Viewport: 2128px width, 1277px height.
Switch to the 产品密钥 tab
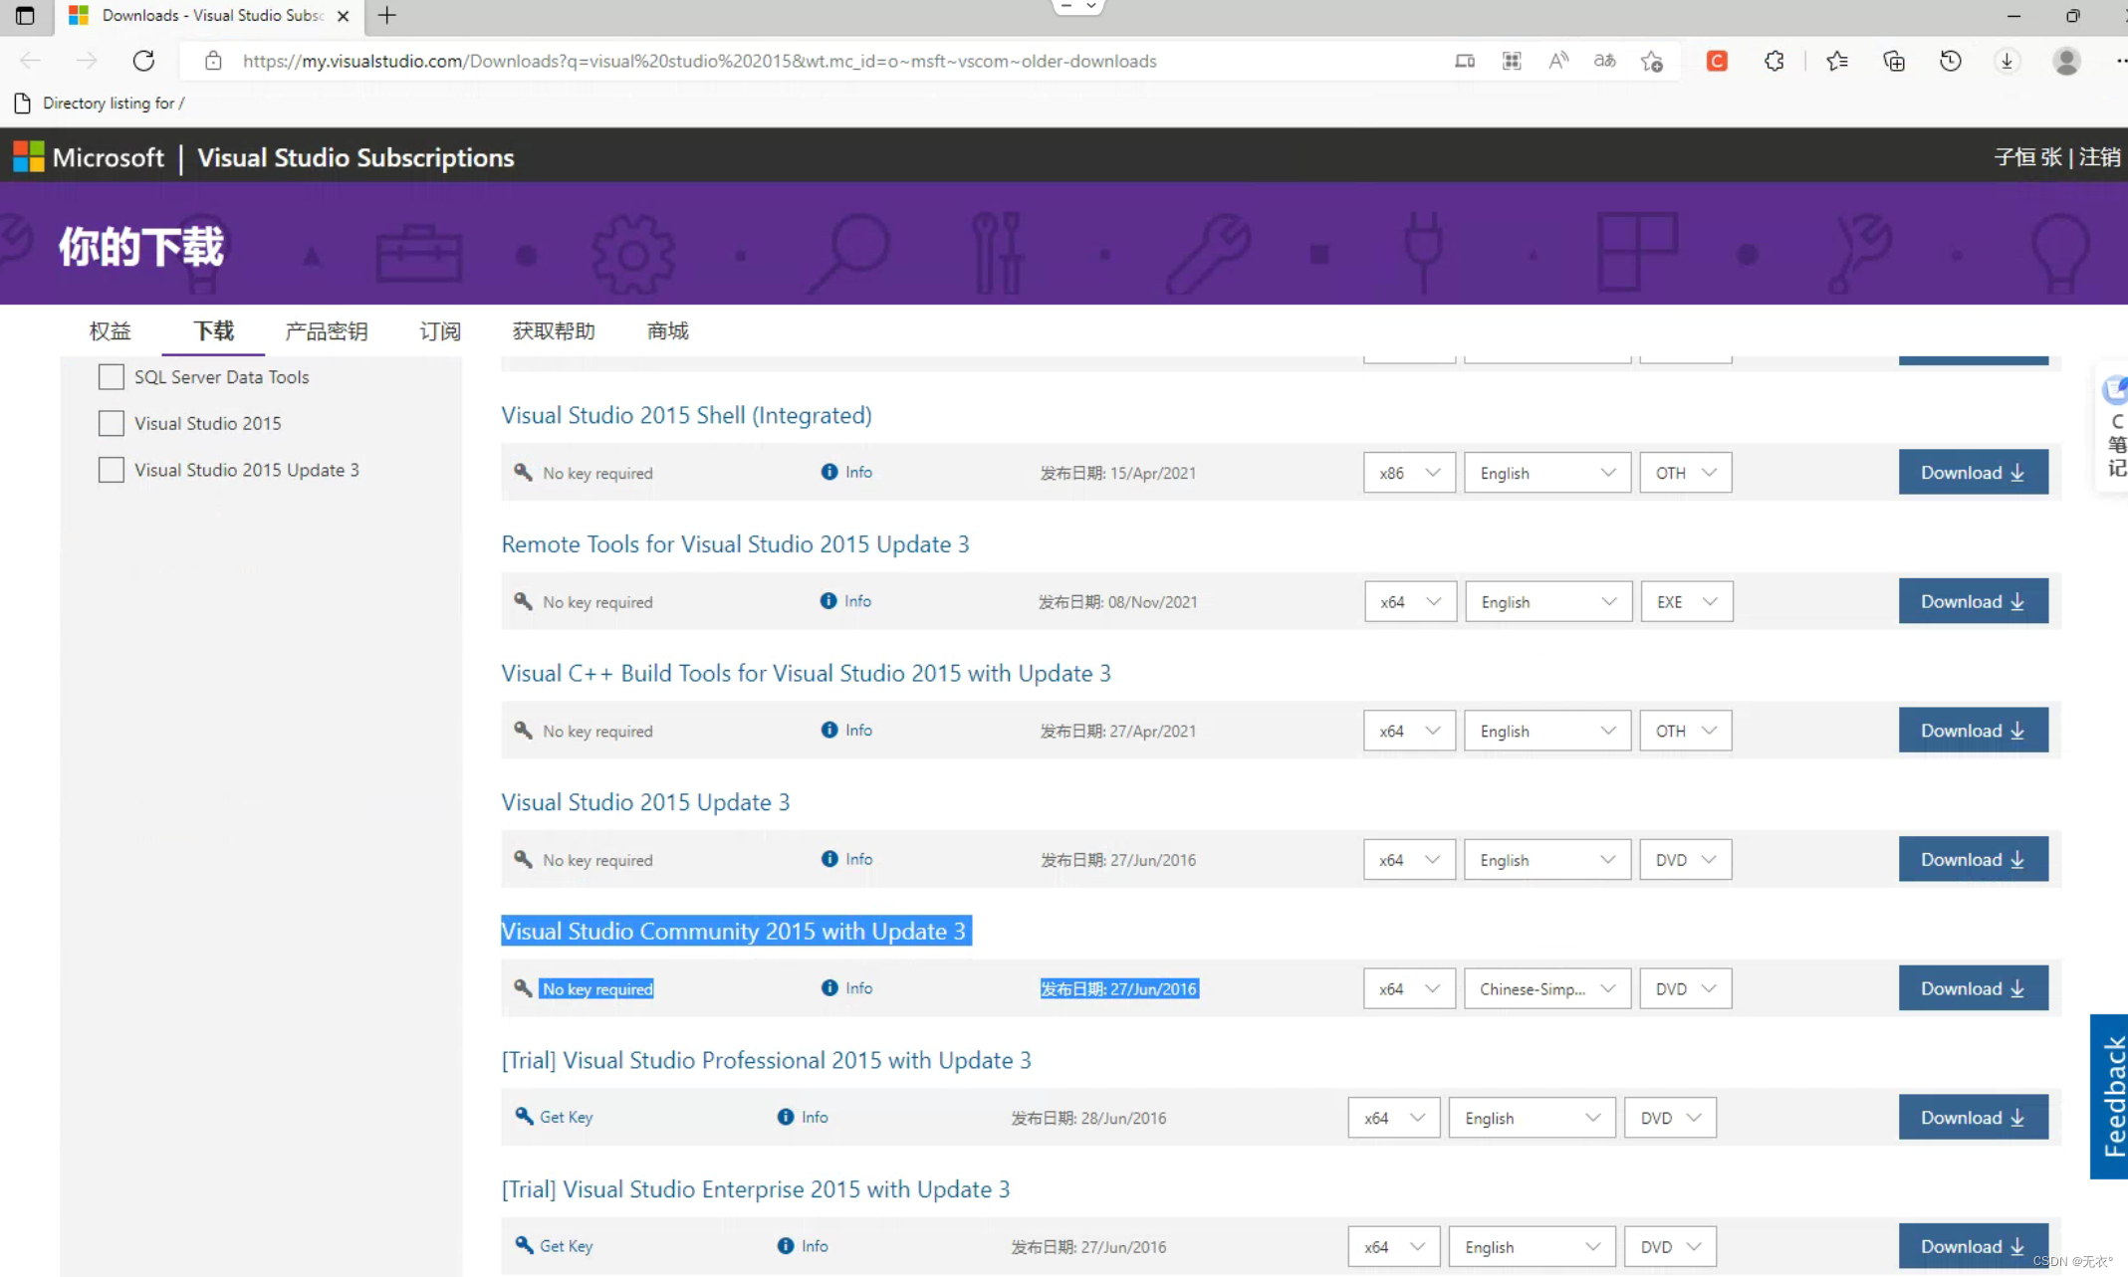(327, 331)
